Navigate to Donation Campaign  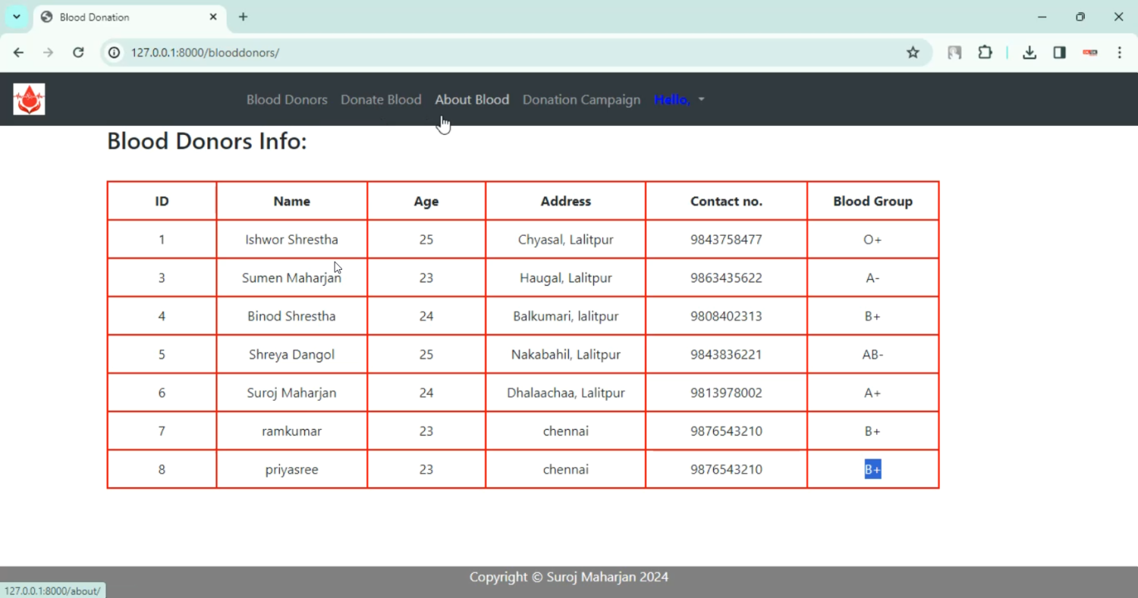click(581, 99)
